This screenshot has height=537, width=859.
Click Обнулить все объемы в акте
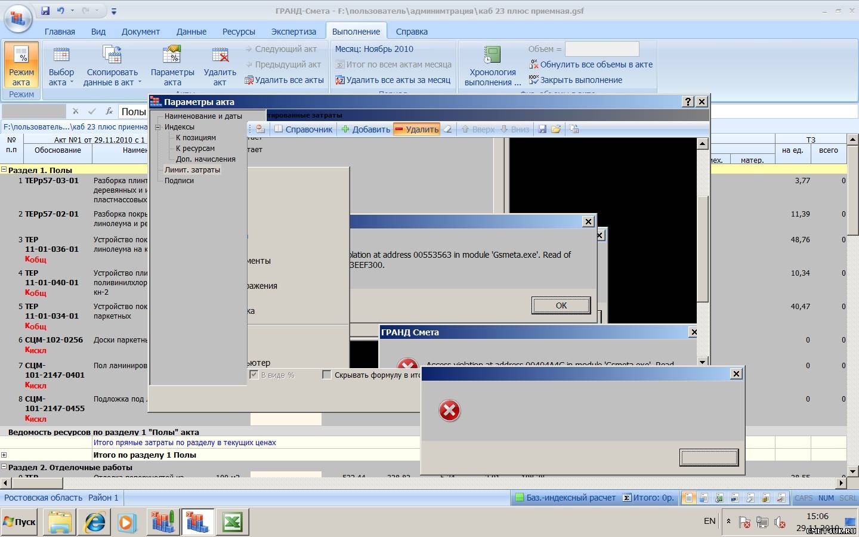coord(591,64)
